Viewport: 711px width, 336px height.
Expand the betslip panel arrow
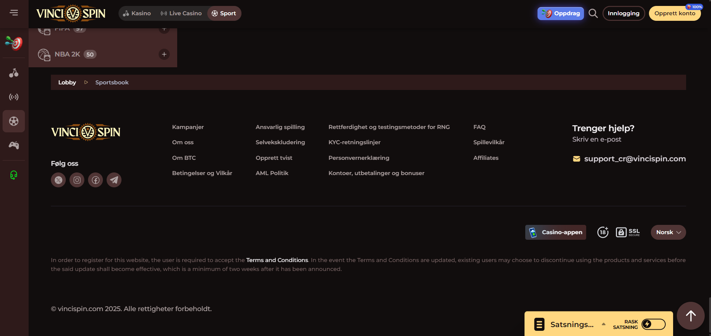coord(604,324)
